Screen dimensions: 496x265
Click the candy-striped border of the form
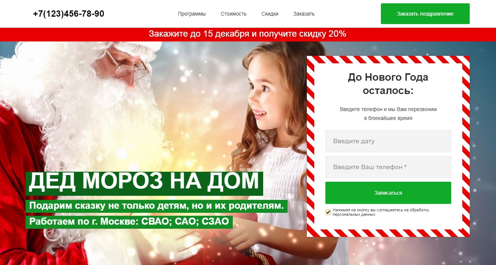(388, 60)
